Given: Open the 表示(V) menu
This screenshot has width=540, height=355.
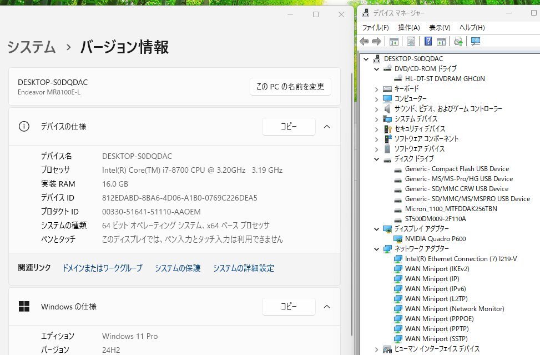Looking at the screenshot, I should [x=440, y=28].
